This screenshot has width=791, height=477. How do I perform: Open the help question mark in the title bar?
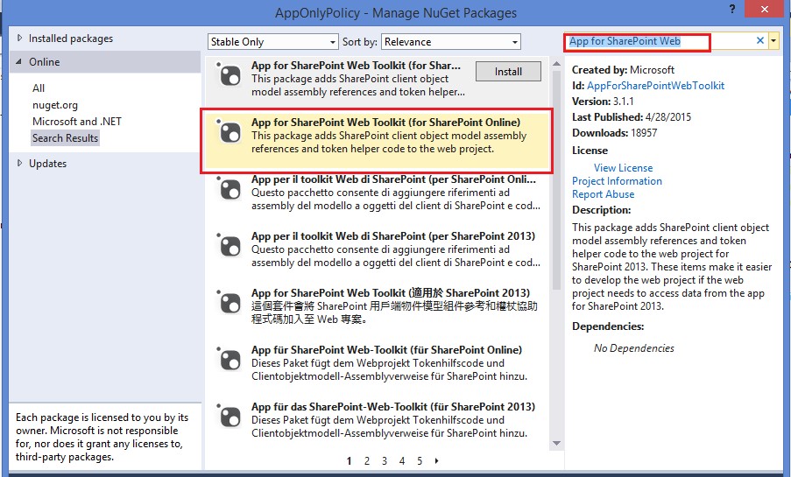click(732, 9)
